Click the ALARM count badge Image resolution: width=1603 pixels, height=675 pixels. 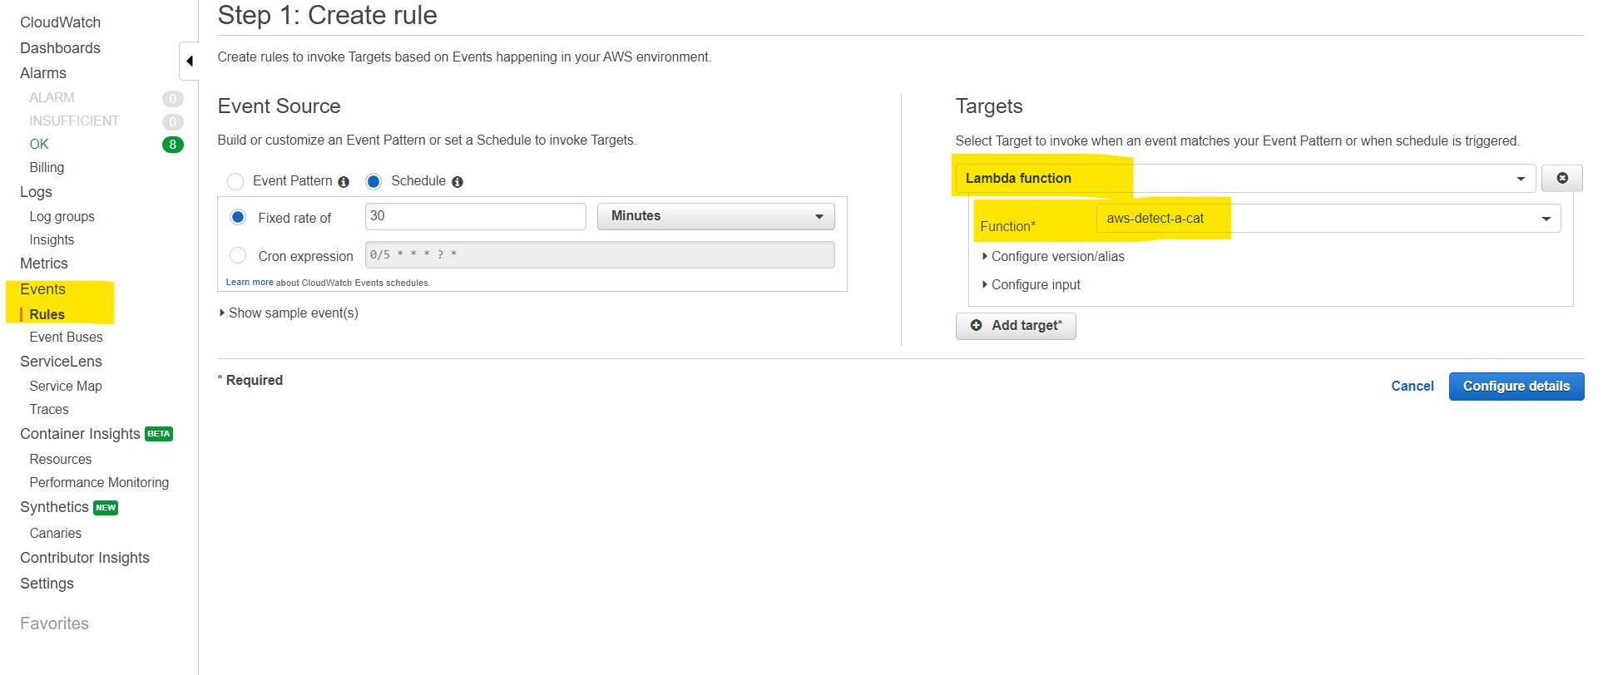click(172, 98)
